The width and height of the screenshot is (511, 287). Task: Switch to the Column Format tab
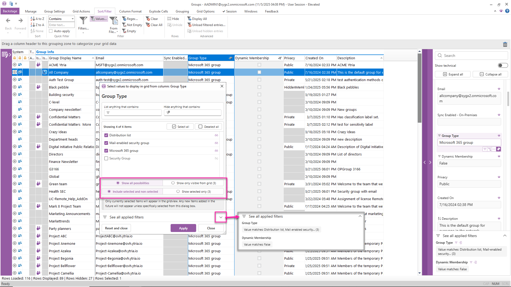pos(130,11)
